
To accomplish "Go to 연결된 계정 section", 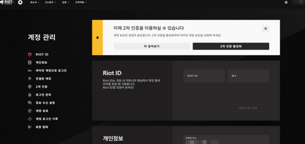I will [43, 79].
